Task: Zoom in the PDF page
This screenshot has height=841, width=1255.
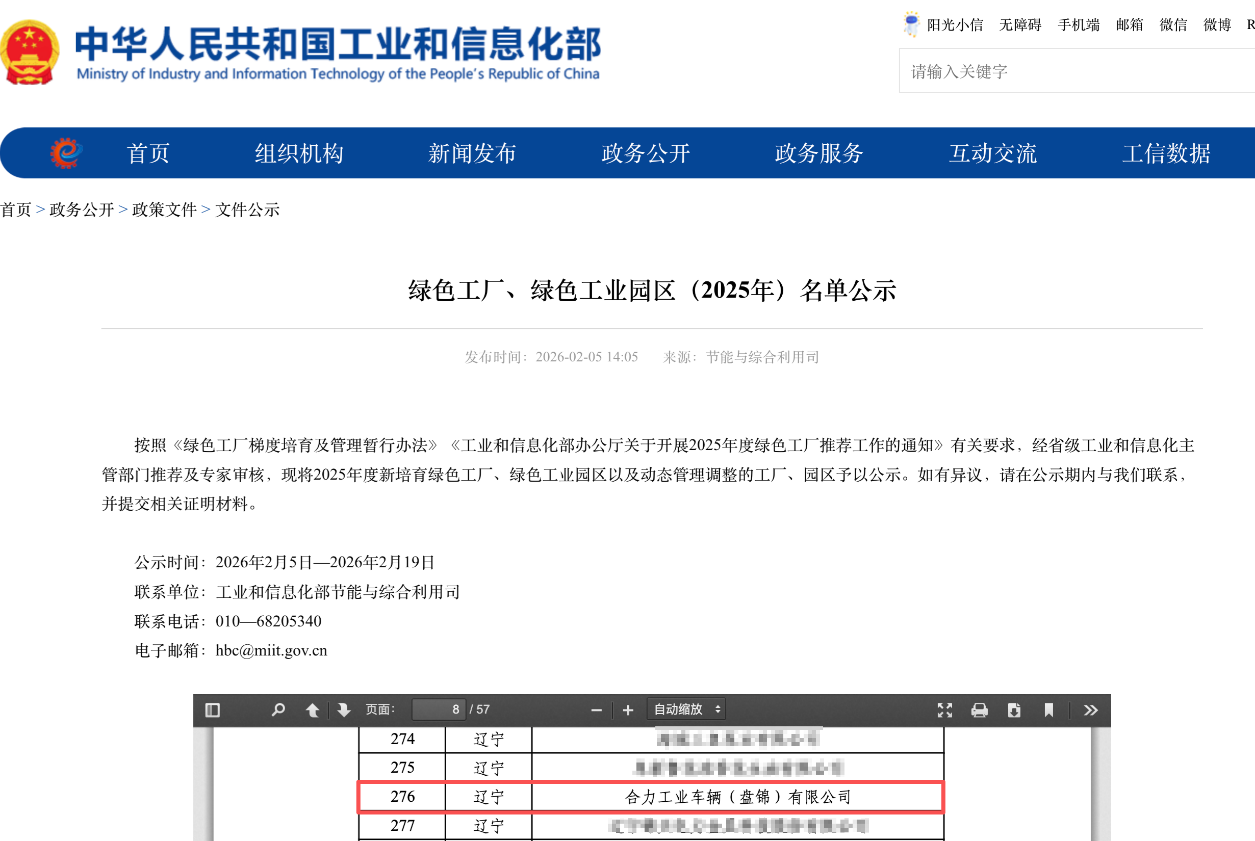Action: pos(627,709)
